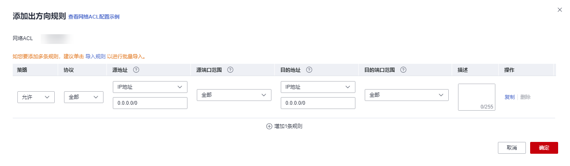570x166 pixels.
Task: Click help icon next to 源端口范围
Action: click(x=230, y=70)
